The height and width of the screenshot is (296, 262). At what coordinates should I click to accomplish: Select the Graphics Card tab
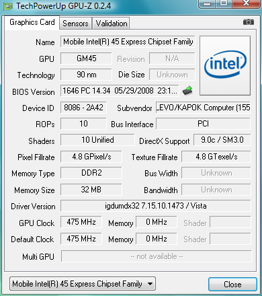click(x=32, y=22)
